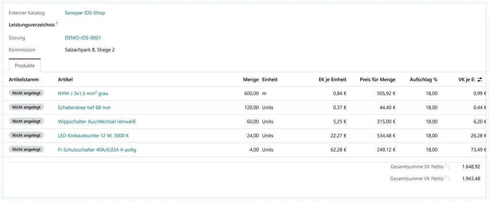The height and width of the screenshot is (201, 489).
Task: Open Sonepar IDS-Shop catalog link
Action: pyautogui.click(x=85, y=13)
